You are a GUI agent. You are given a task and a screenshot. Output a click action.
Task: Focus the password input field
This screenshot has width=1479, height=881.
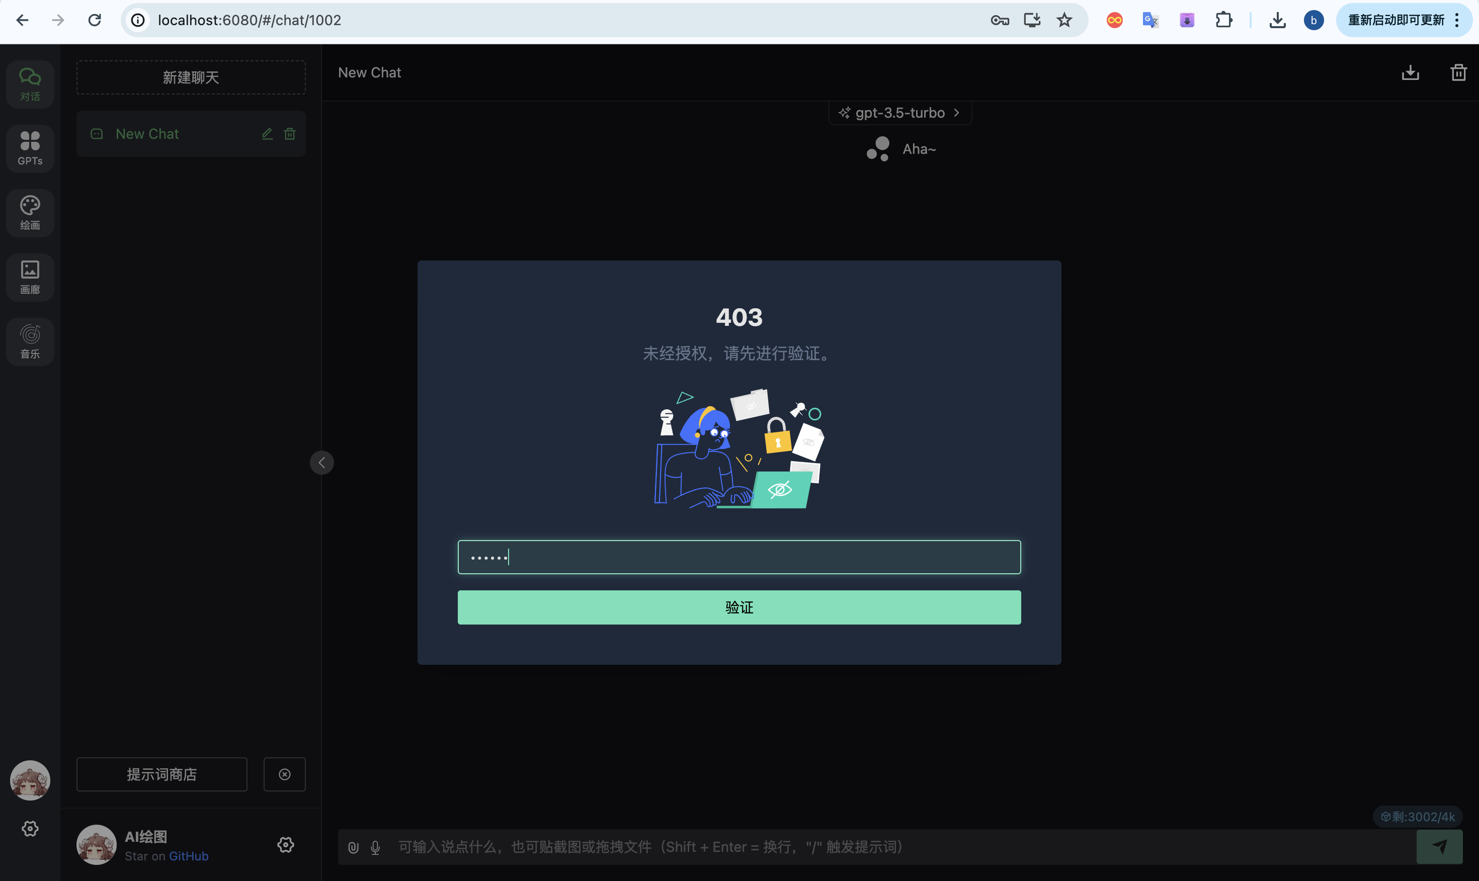[738, 557]
